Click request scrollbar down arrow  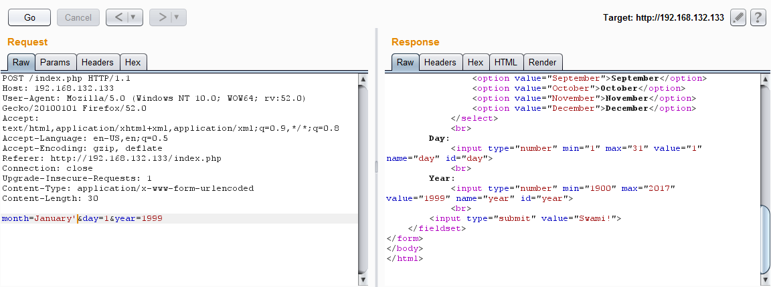[363, 280]
